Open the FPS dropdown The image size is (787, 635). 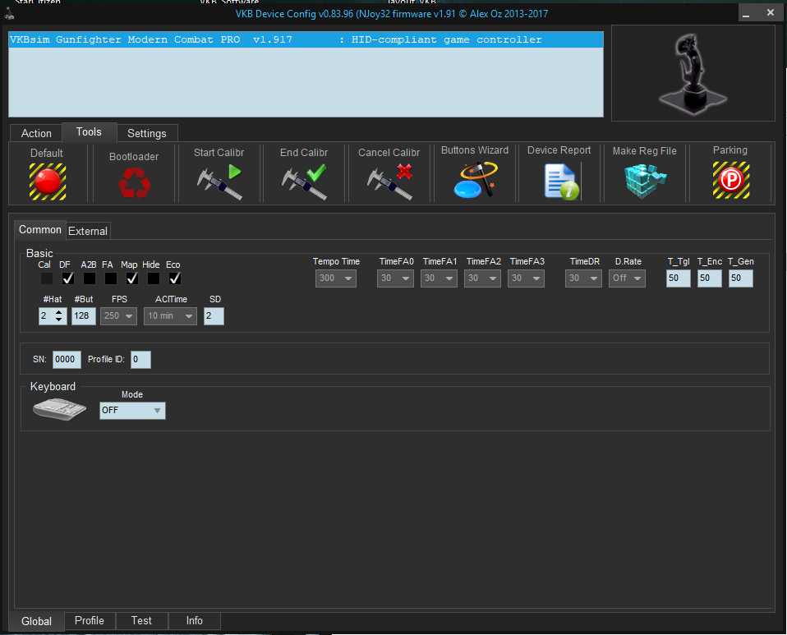(x=118, y=315)
